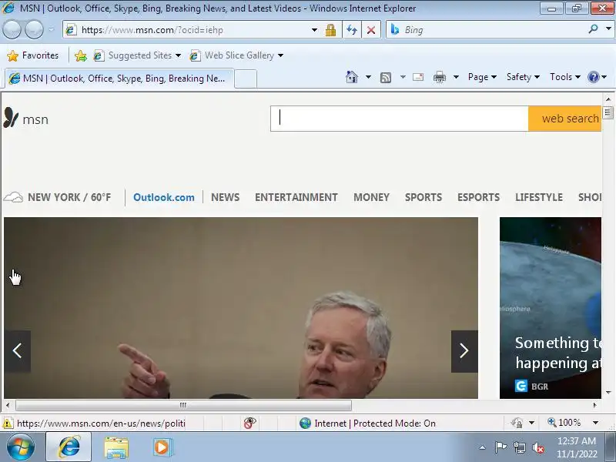Open the featured pointing man story image
The height and width of the screenshot is (462, 616).
point(241,308)
